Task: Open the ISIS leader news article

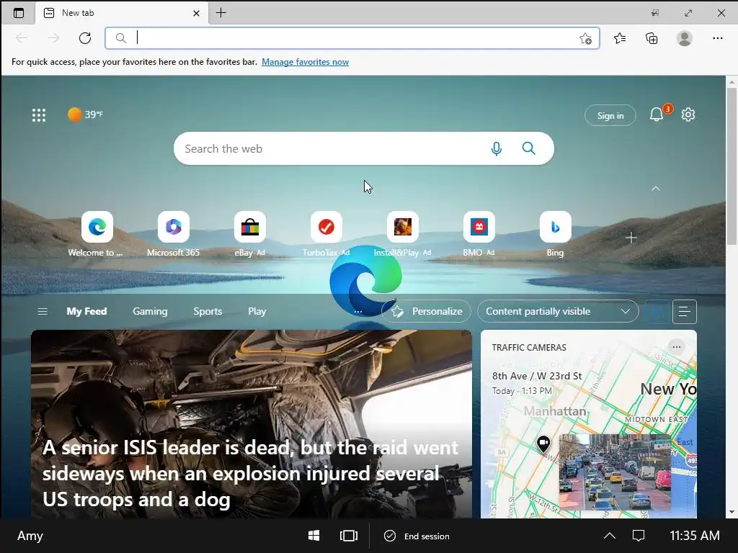Action: (x=252, y=424)
